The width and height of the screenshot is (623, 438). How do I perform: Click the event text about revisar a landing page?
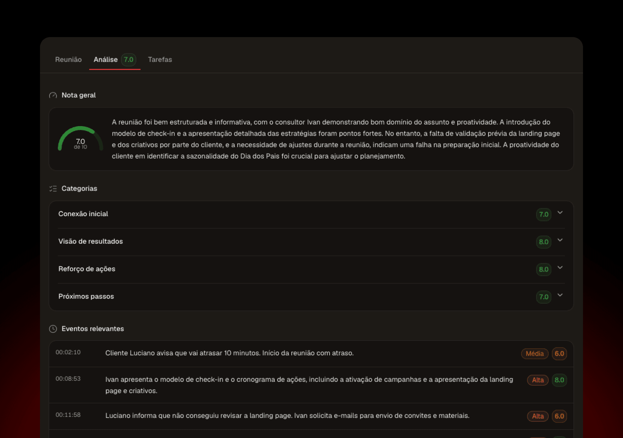point(287,415)
